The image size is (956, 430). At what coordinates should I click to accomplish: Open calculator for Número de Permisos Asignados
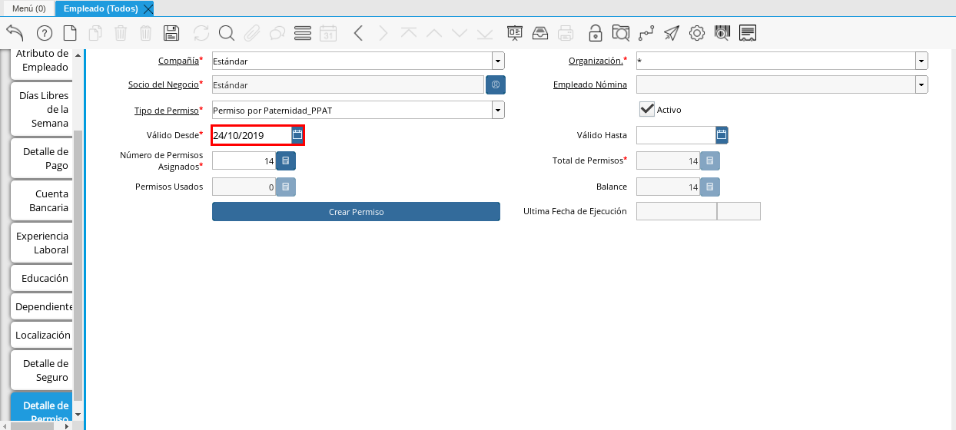285,160
